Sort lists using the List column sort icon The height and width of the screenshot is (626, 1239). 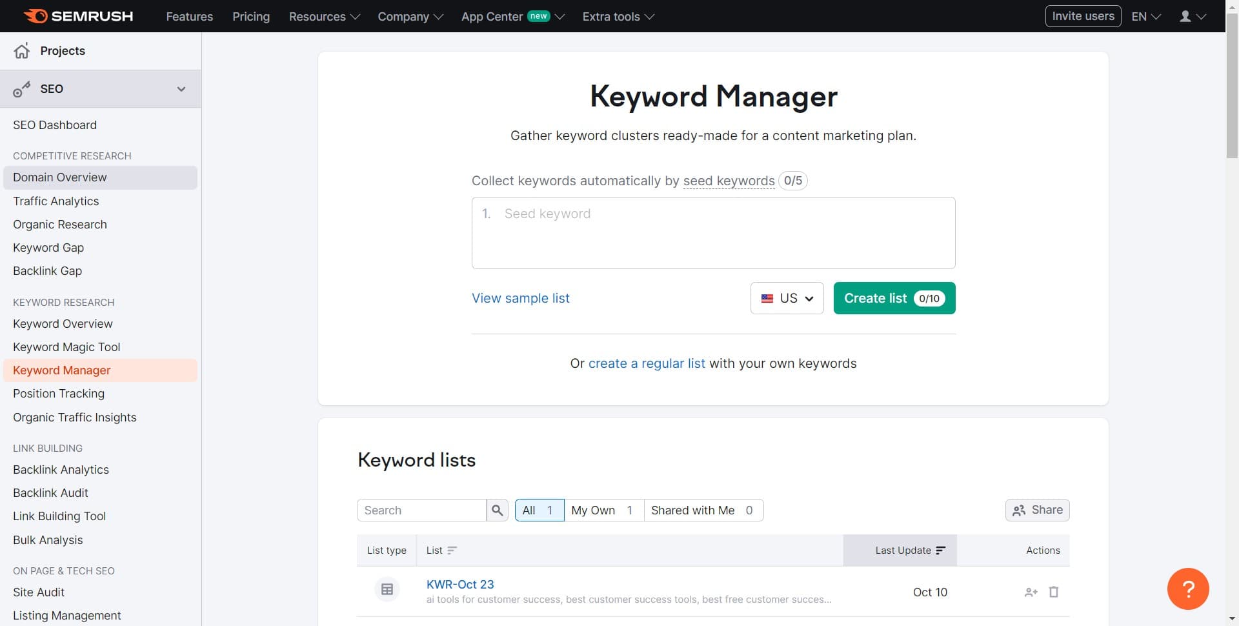452,550
